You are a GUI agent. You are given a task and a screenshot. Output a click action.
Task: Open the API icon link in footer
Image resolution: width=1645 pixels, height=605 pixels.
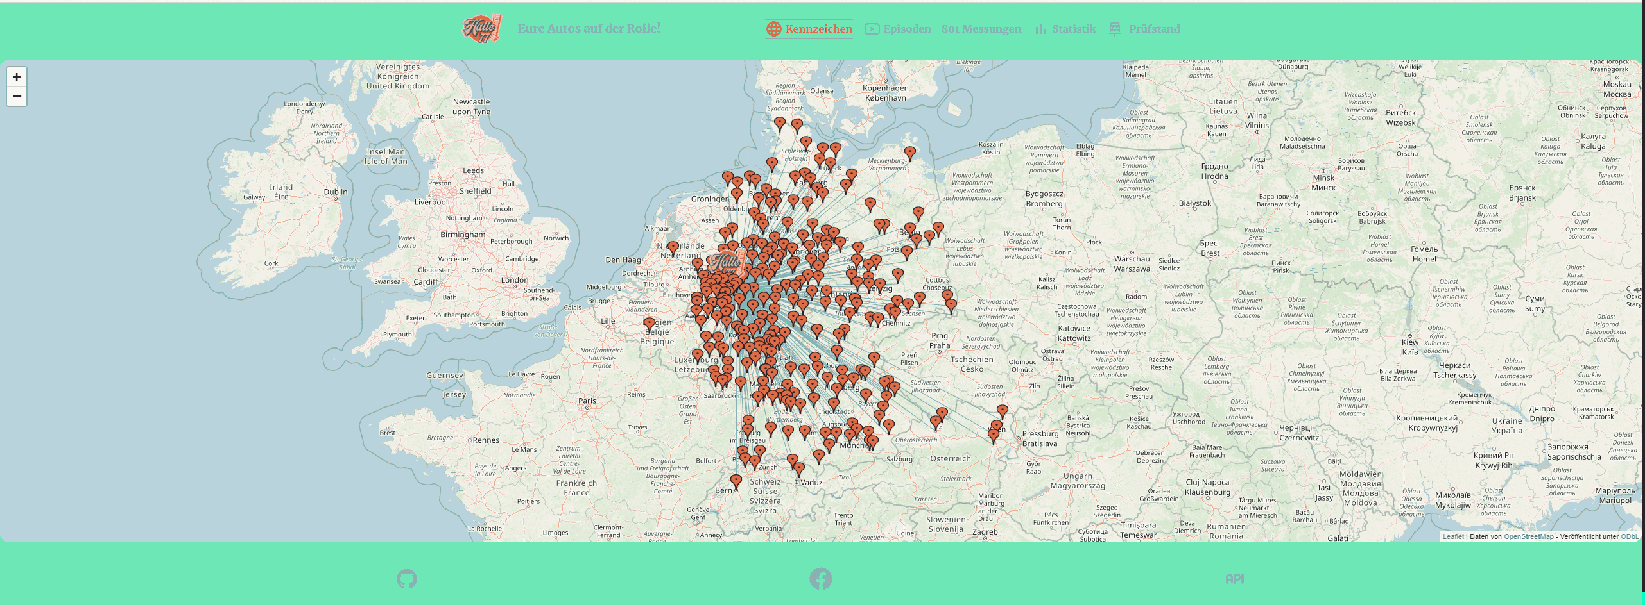(x=1235, y=579)
